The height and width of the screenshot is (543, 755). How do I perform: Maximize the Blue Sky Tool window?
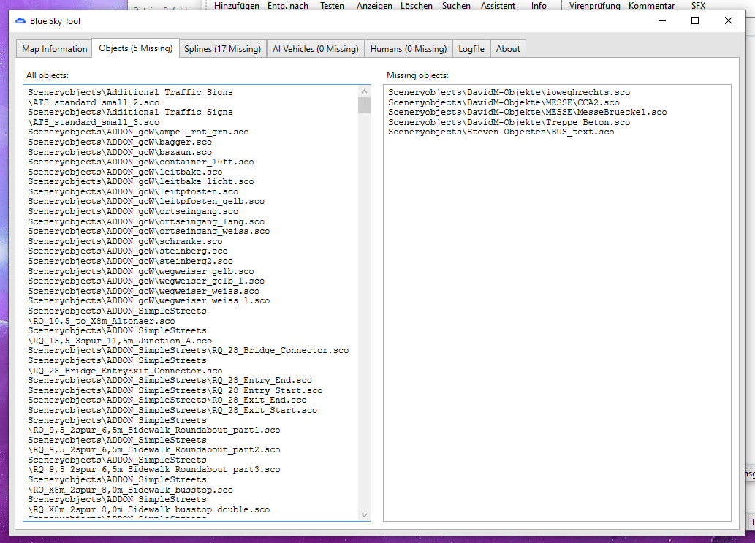tap(695, 20)
